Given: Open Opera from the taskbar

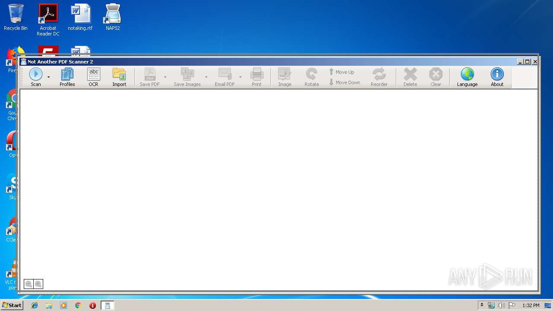Looking at the screenshot, I should 92,305.
